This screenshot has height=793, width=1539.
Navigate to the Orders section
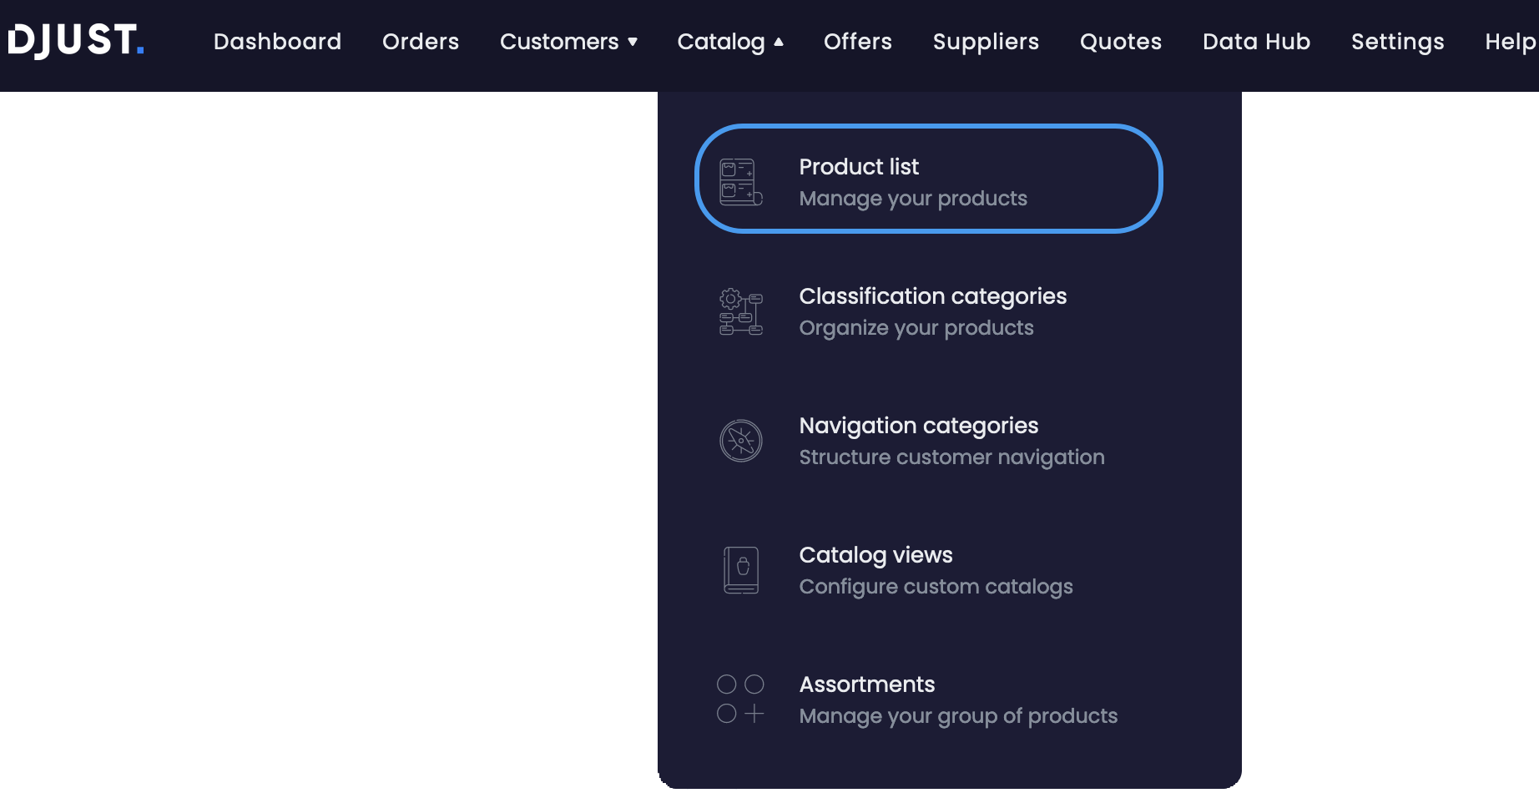click(420, 41)
